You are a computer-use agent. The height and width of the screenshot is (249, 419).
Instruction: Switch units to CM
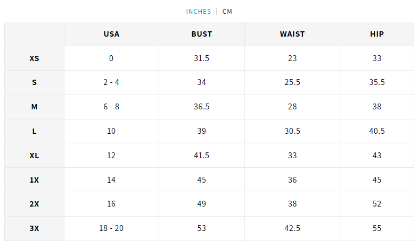227,12
